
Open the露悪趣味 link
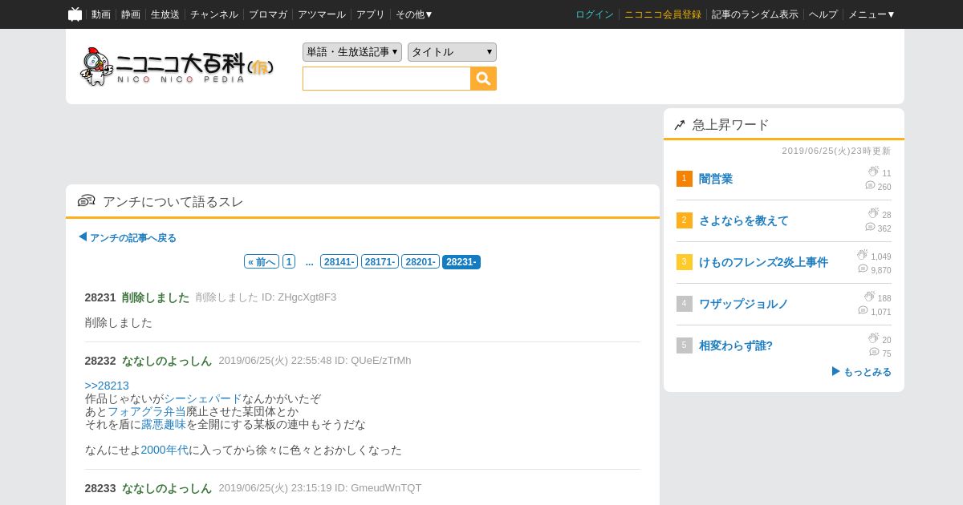coord(164,424)
